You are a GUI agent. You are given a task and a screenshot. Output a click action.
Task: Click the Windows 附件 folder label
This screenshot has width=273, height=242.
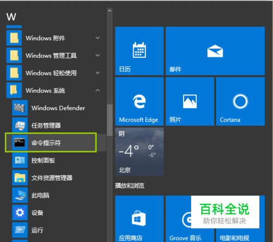click(x=45, y=38)
